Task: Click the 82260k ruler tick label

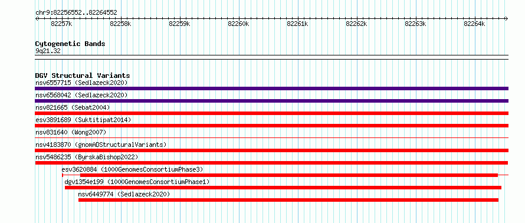Action: click(x=238, y=24)
